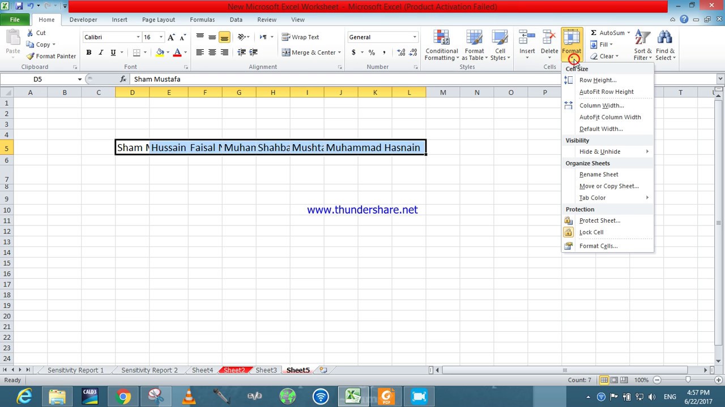Increase font size with Grow Font
This screenshot has height=407, width=725.
point(172,37)
